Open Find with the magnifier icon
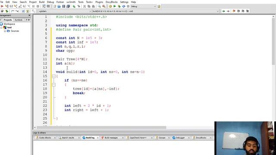 point(99,6)
